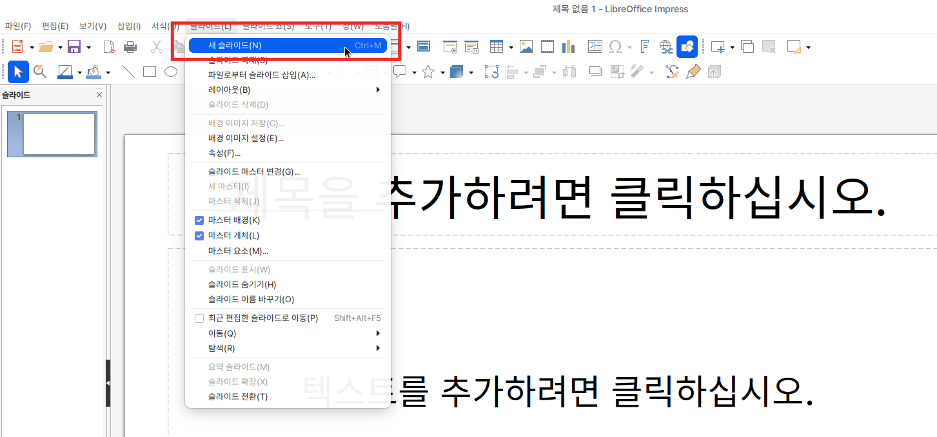Select the Insert Line tool
Image resolution: width=937 pixels, height=437 pixels.
tap(128, 72)
